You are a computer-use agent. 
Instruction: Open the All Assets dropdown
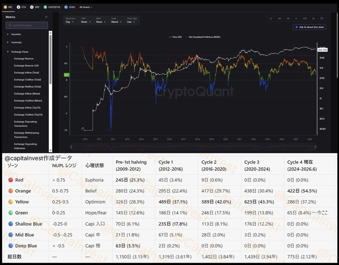(x=86, y=7)
